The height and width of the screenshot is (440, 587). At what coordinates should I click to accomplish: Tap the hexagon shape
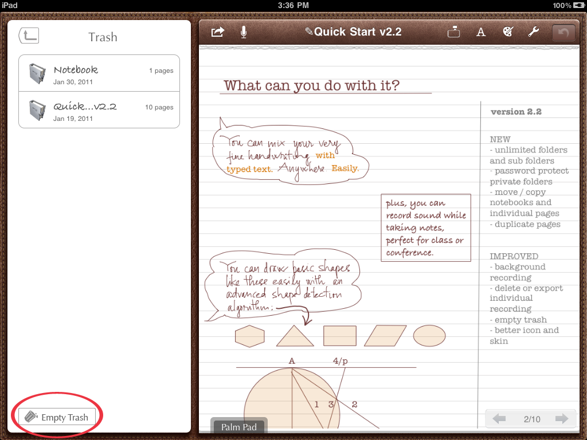click(x=250, y=336)
